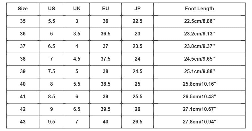
Task: Select size 37 in first column
Action: coord(23,46)
